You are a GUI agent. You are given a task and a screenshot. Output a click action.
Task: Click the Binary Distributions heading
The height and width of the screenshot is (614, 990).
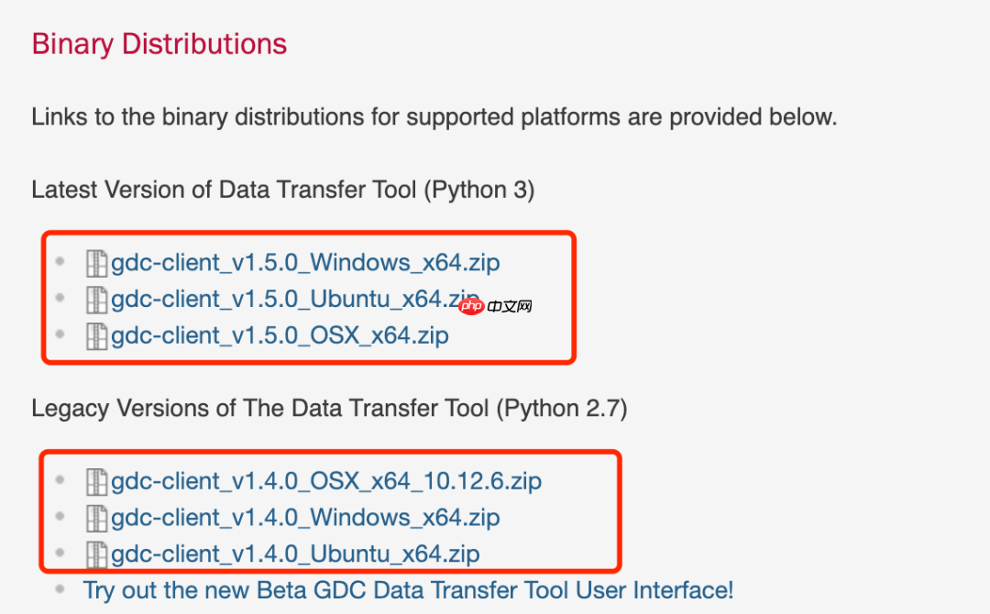click(x=159, y=44)
